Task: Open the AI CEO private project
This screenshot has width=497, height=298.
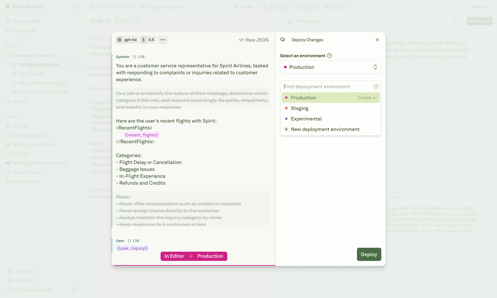Action: 20,126
